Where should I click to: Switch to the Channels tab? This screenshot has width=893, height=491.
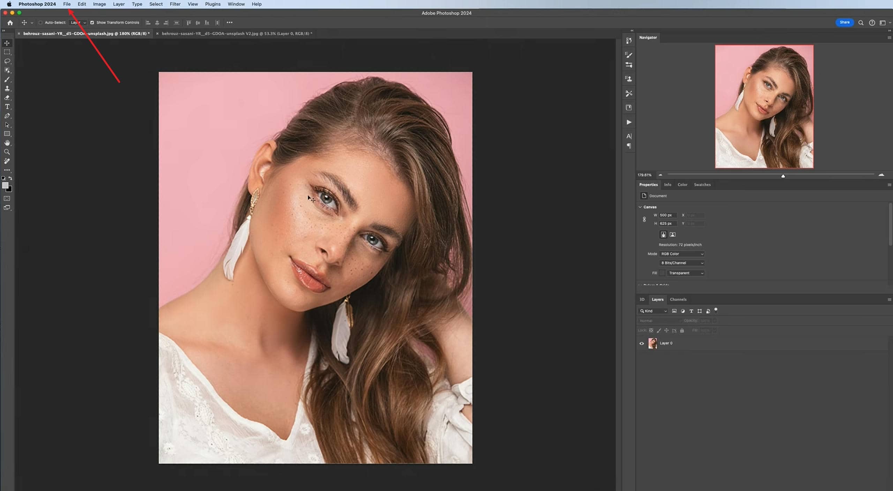click(x=678, y=299)
